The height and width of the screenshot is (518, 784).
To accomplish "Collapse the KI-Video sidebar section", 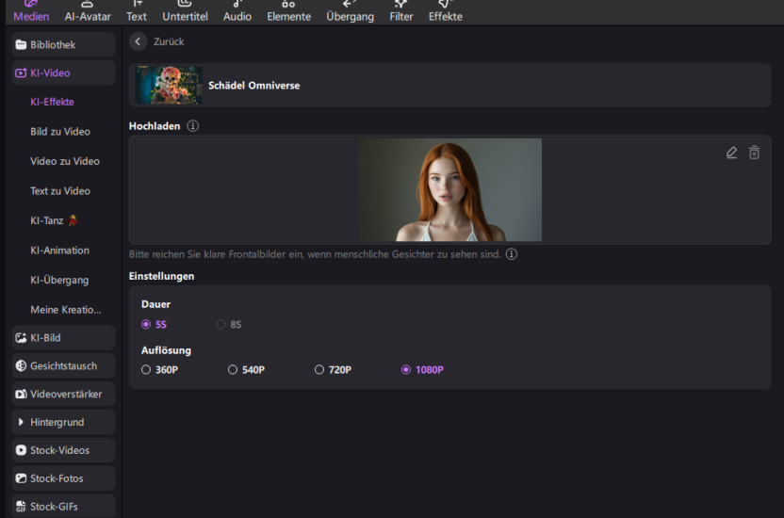I will 63,73.
